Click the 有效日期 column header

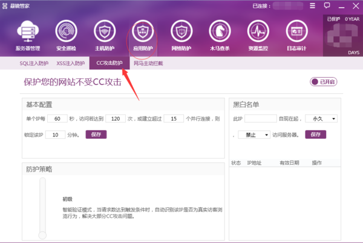tap(289, 163)
